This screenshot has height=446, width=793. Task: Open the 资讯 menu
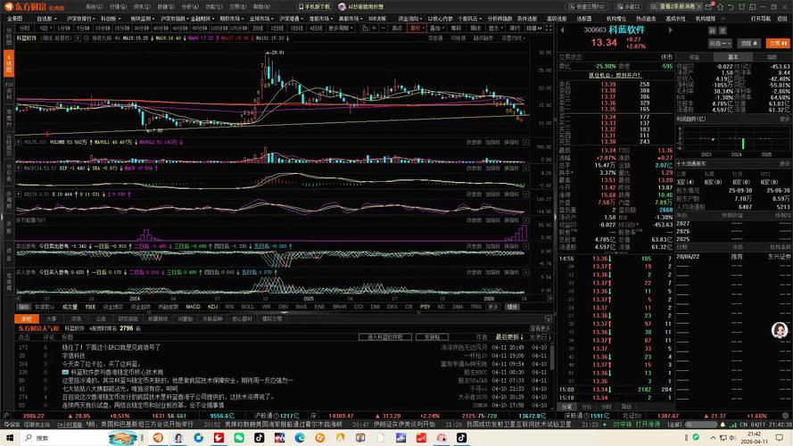[142, 6]
